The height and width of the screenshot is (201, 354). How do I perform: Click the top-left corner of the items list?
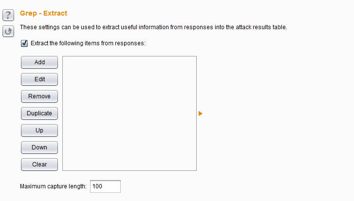tap(65, 58)
